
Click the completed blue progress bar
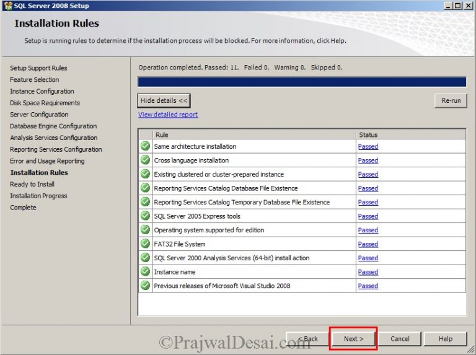[302, 82]
